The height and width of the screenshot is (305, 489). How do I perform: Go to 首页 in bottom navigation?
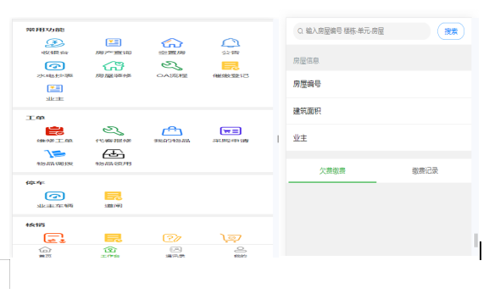click(x=45, y=252)
